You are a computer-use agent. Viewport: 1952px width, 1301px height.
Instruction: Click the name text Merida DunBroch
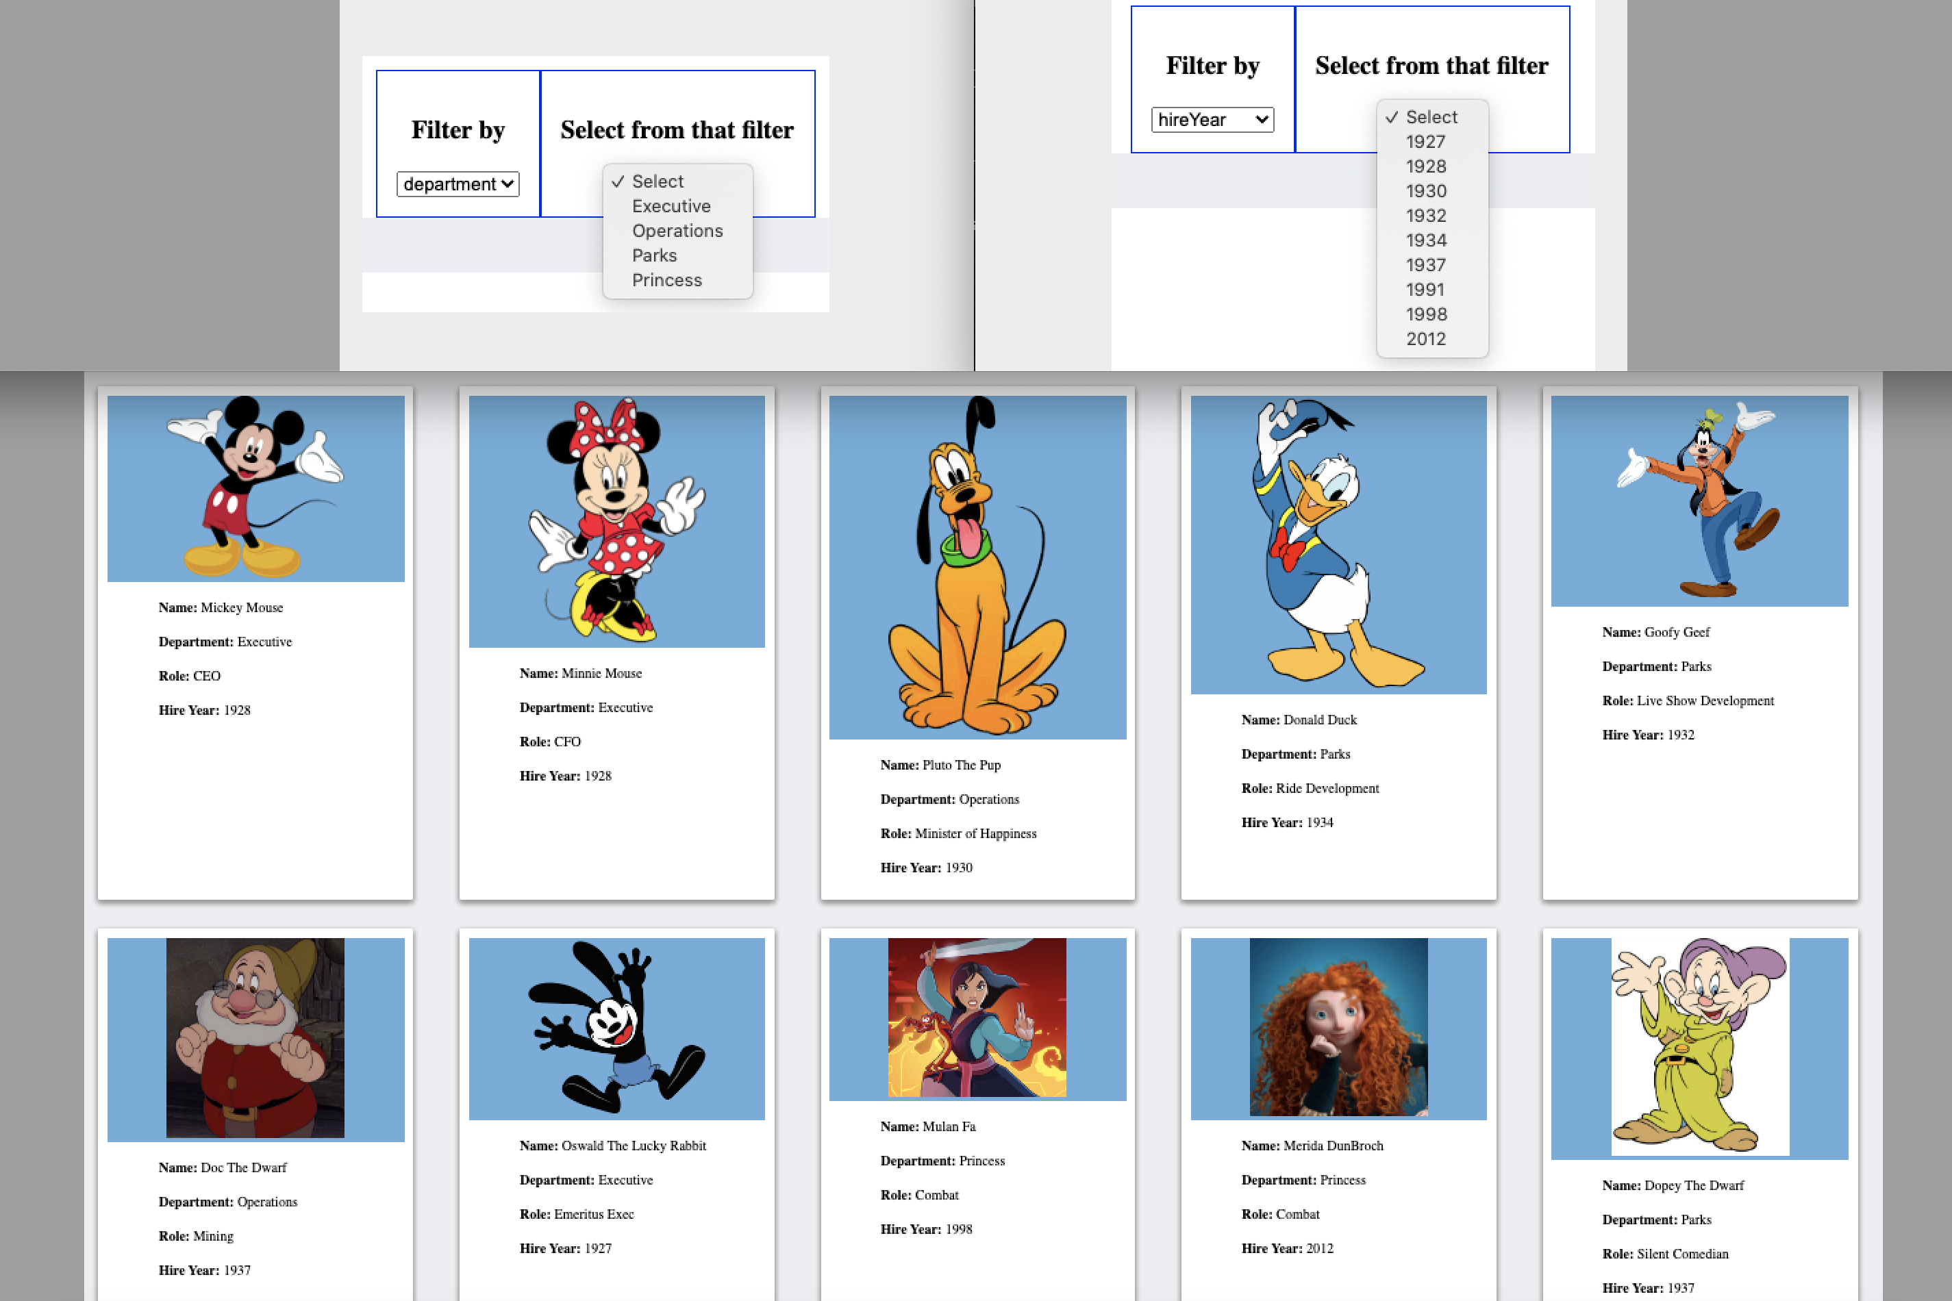1334,1146
